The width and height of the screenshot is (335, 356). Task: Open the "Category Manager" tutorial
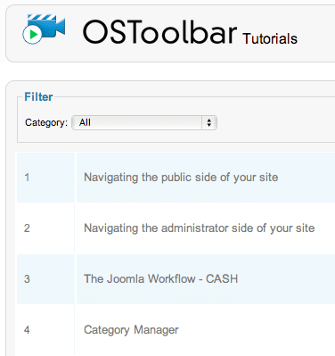(x=131, y=330)
